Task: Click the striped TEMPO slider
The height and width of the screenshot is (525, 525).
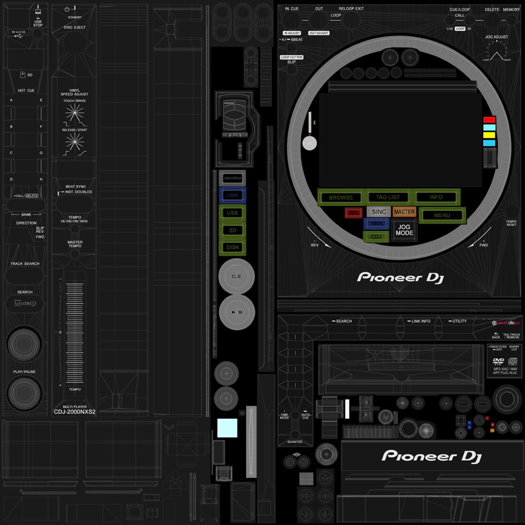Action: (x=75, y=333)
